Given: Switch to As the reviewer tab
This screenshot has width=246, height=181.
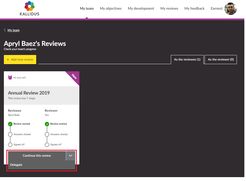Looking at the screenshot, I should pos(221,59).
